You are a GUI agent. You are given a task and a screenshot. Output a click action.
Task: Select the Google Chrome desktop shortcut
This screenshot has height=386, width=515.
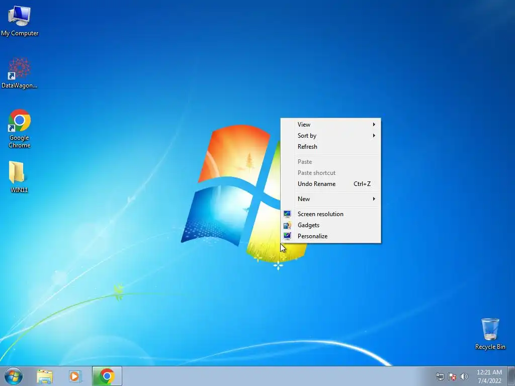coord(20,128)
